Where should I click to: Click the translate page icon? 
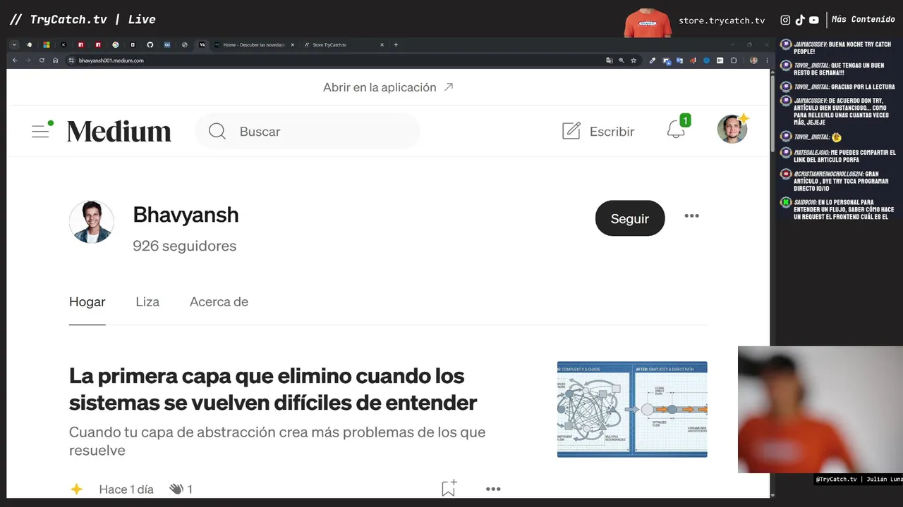click(x=610, y=61)
